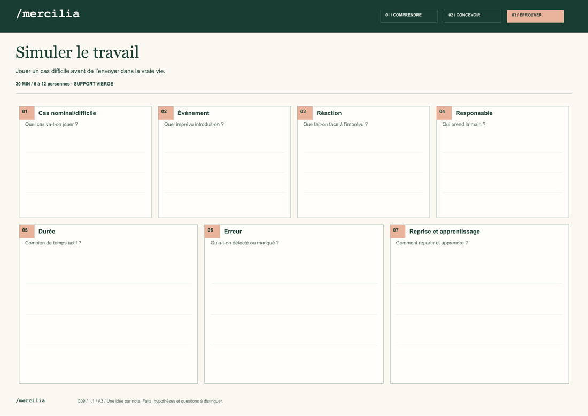The image size is (588, 416).
Task: Open the 01 / COMPRENDRE tab
Action: point(409,16)
